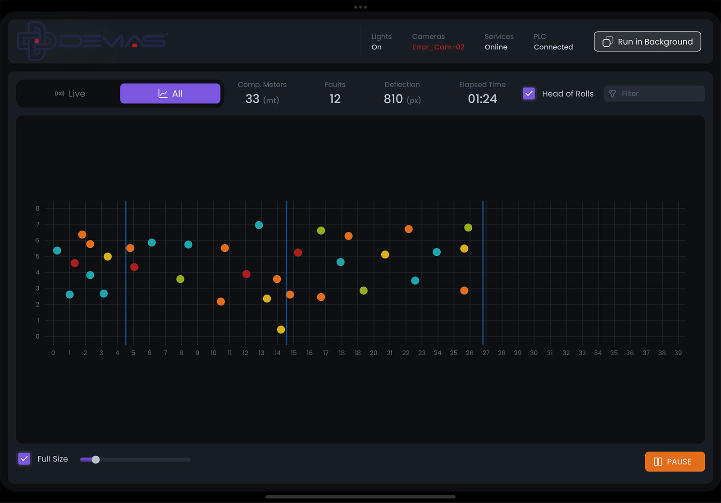Click the Lights On status indicator

[x=376, y=47]
